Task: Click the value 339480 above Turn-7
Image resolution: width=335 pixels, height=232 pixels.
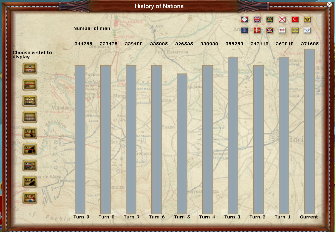Action: tap(134, 44)
